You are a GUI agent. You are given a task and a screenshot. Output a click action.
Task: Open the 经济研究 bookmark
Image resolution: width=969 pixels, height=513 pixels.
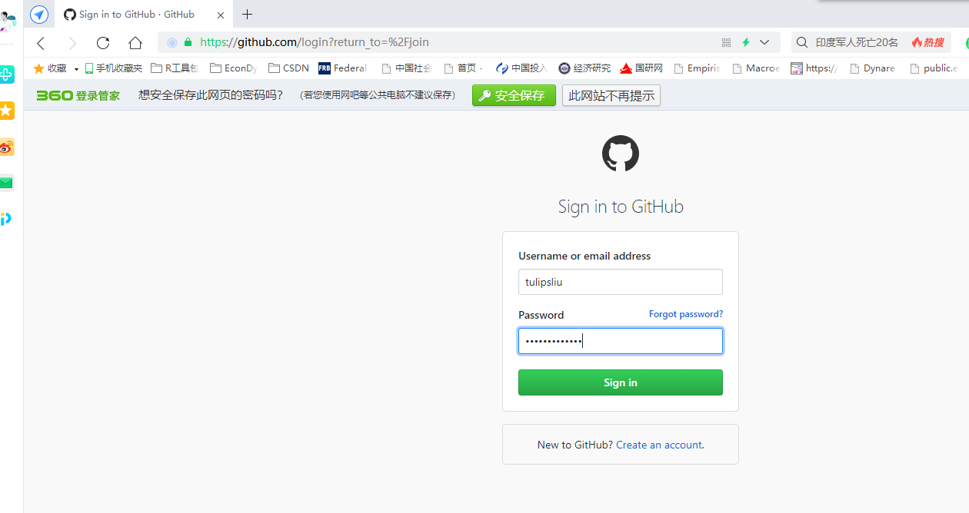click(x=584, y=68)
